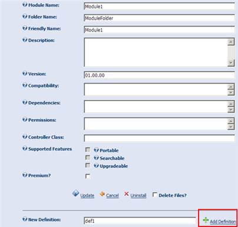Click the help icon next to Portable
The image size is (238, 227).
click(x=96, y=150)
